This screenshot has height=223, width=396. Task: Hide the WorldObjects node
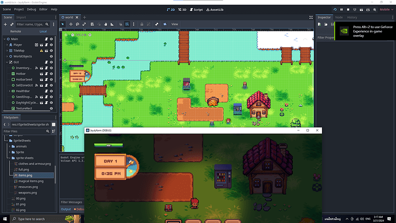click(x=51, y=56)
